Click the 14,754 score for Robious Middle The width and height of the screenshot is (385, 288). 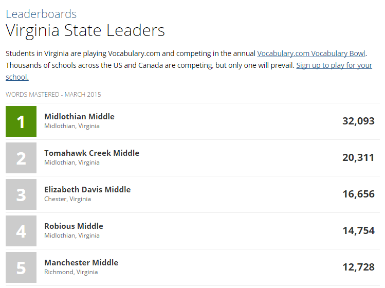(x=358, y=230)
